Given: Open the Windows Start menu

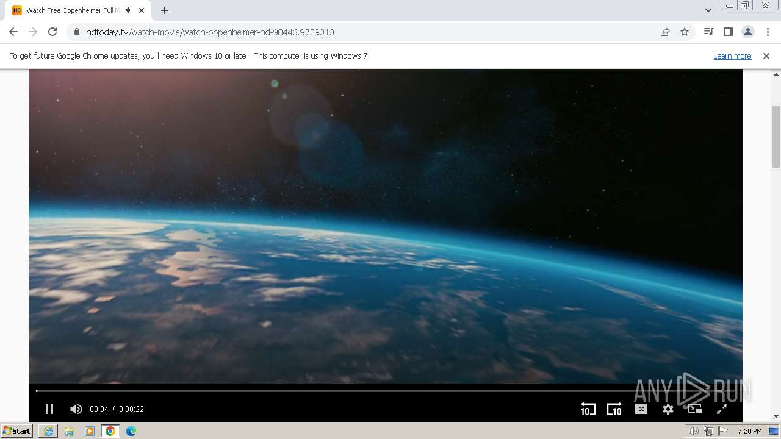Looking at the screenshot, I should (16, 430).
